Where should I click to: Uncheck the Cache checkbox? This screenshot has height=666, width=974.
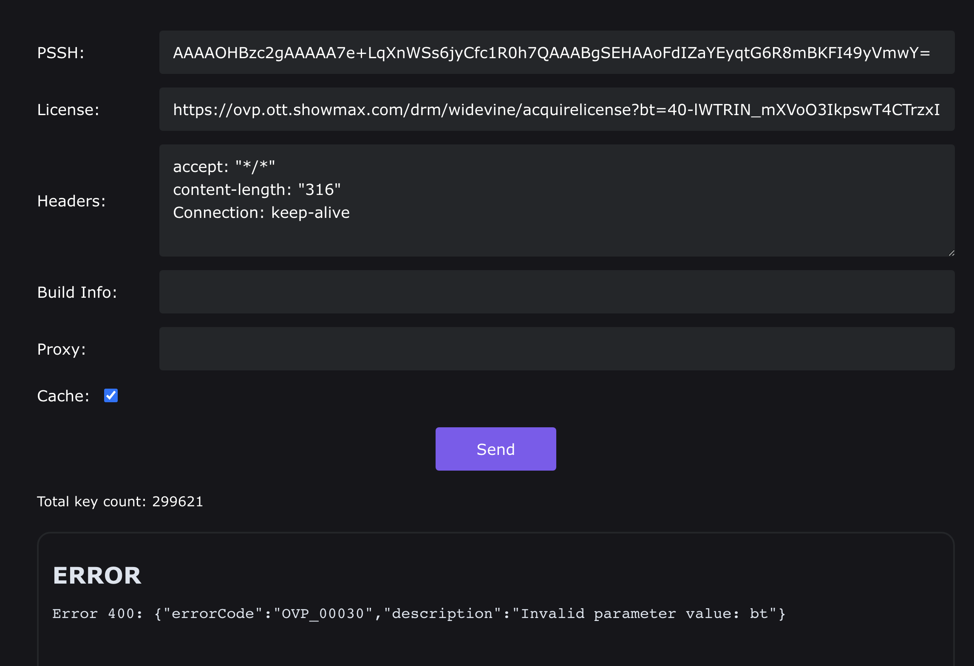(x=111, y=395)
